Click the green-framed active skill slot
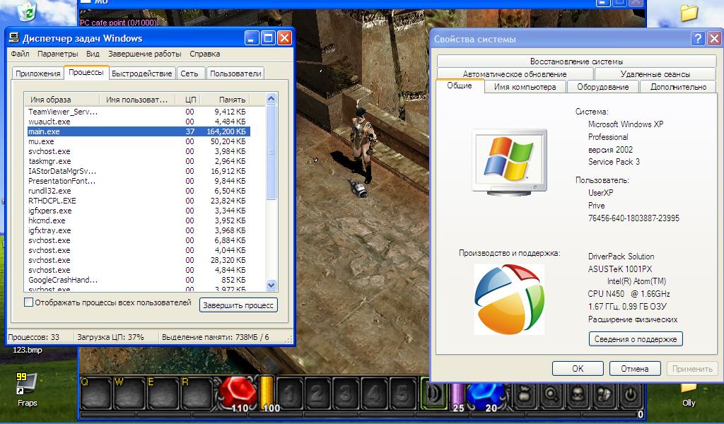 click(433, 394)
